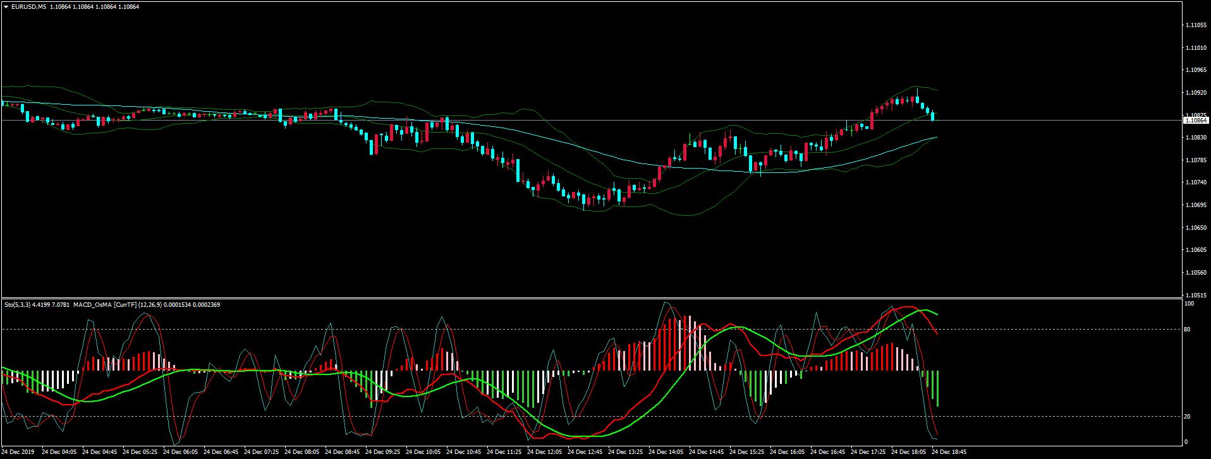Click the 24 Dec 17:25 time label
The image size is (1211, 459).
[x=868, y=452]
